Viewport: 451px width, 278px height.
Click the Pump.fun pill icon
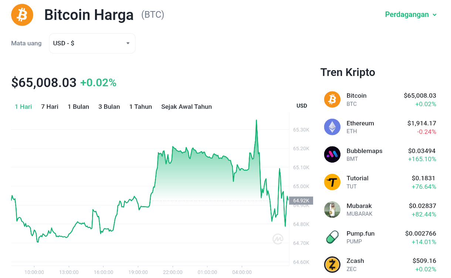click(332, 237)
